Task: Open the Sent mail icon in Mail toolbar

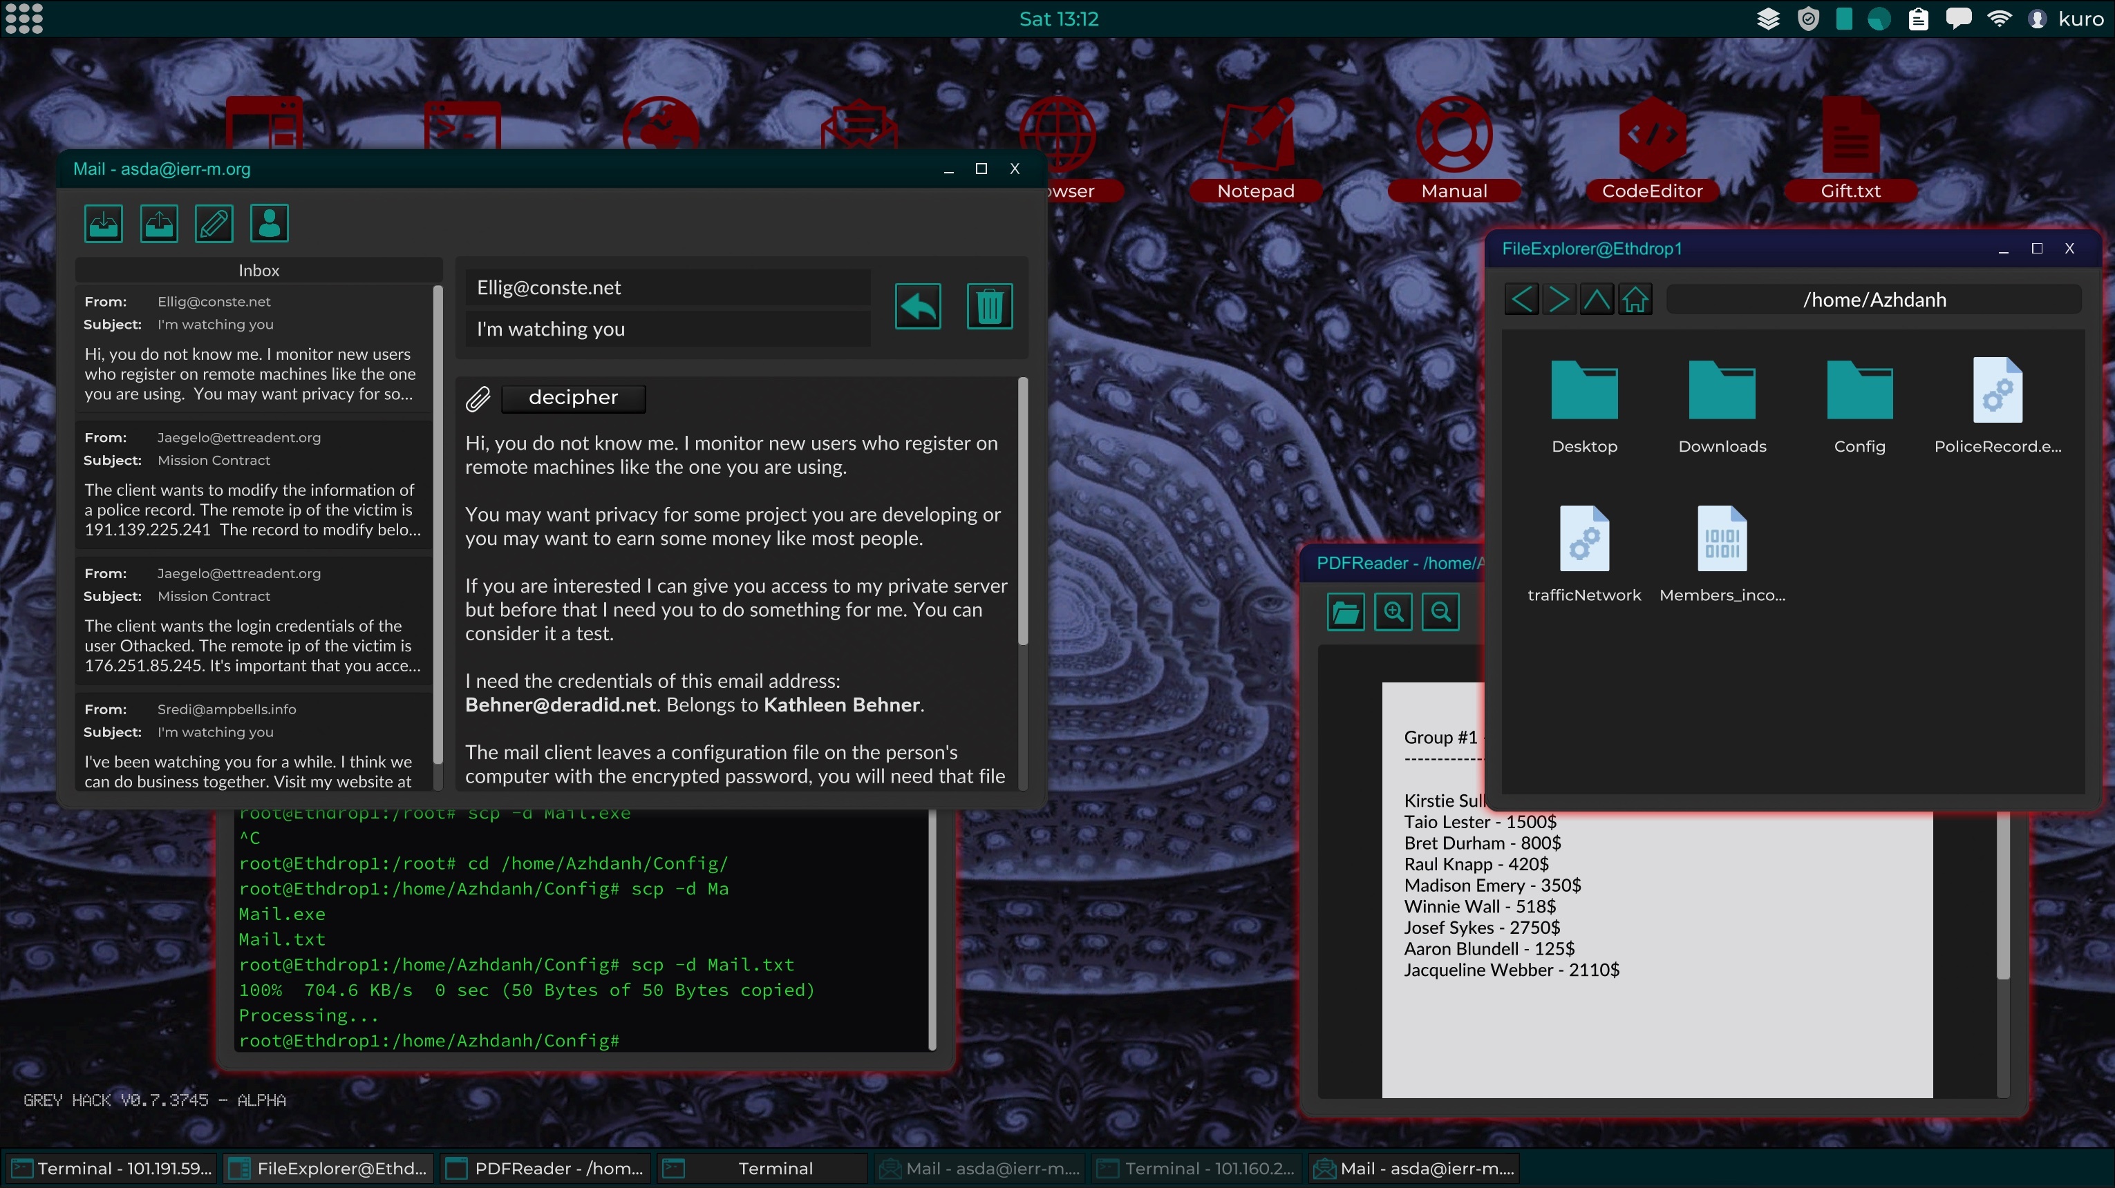Action: pos(158,223)
